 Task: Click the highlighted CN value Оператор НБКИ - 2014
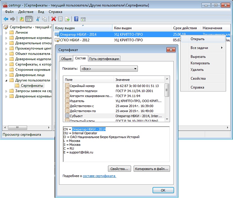coord(89,129)
